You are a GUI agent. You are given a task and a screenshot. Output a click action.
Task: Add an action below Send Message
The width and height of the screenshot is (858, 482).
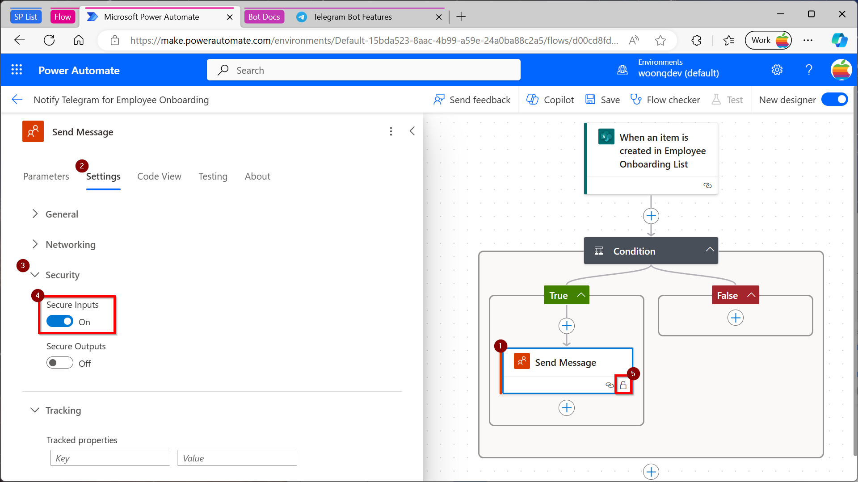click(567, 408)
